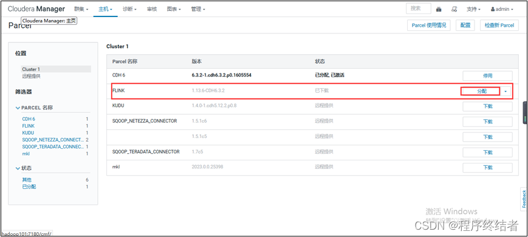Open the 图表 charts menu

(174, 10)
